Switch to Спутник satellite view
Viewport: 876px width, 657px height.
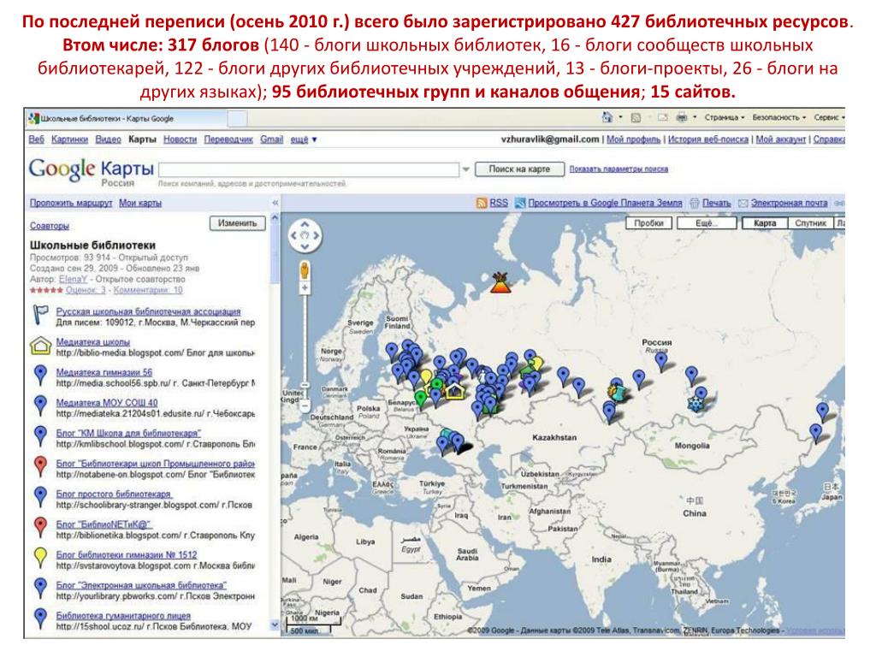coord(811,223)
